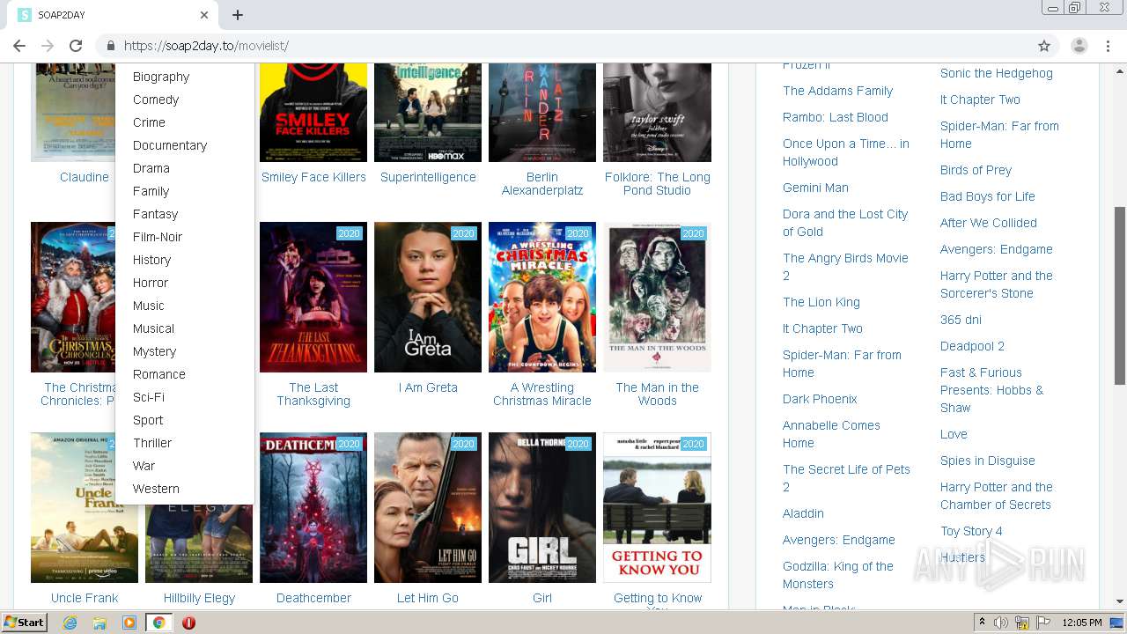Image resolution: width=1127 pixels, height=634 pixels.
Task: Open the I Am Greta poster
Action: (x=428, y=297)
